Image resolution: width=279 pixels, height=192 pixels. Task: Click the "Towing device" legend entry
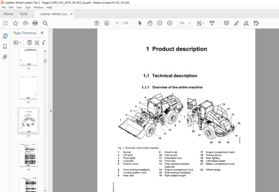pos(213,155)
